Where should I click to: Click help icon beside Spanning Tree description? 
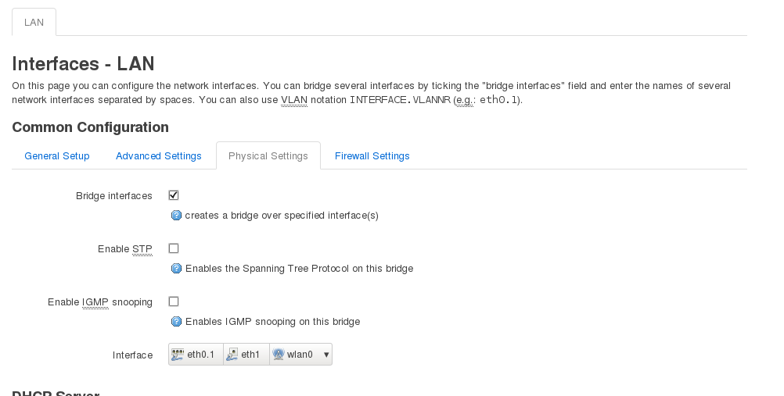(176, 269)
